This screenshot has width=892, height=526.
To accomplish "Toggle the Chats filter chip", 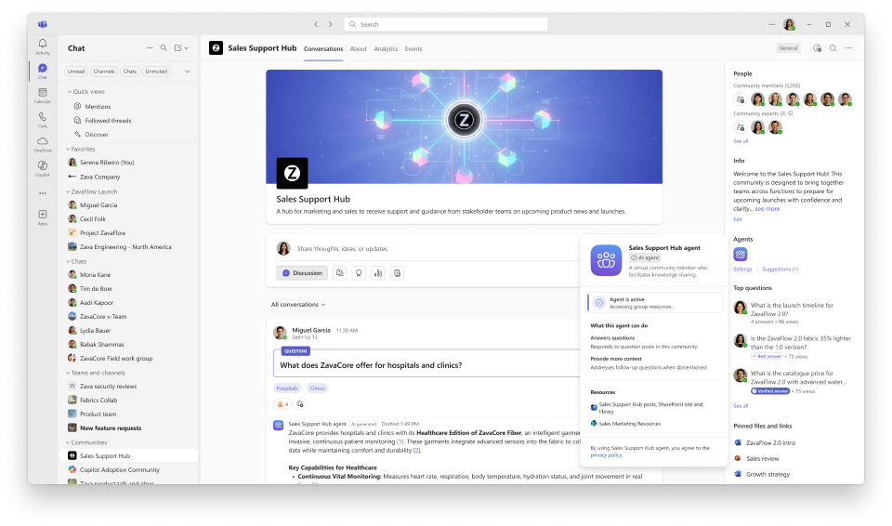I will (x=130, y=72).
